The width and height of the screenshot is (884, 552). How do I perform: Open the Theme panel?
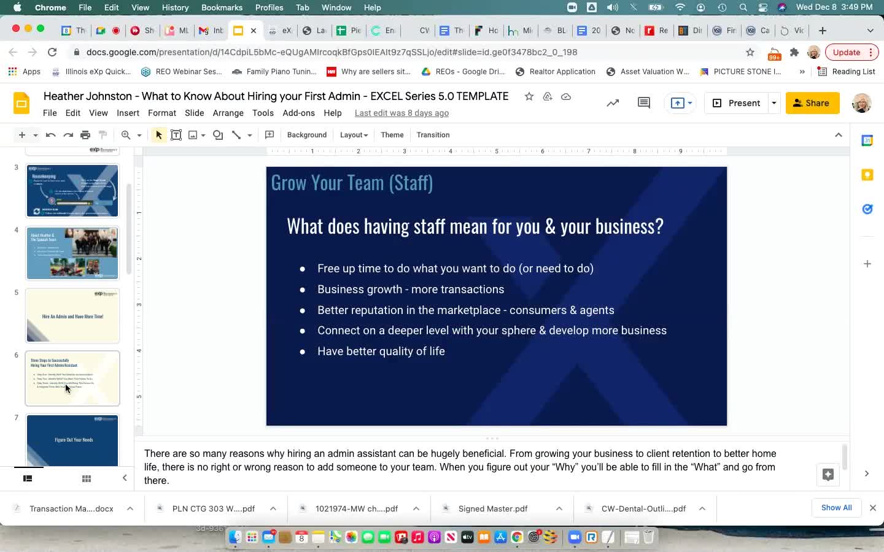pyautogui.click(x=392, y=135)
